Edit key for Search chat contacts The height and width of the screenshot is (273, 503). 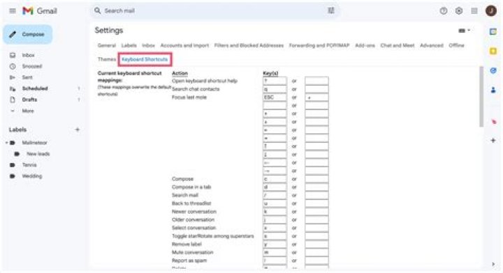point(275,89)
